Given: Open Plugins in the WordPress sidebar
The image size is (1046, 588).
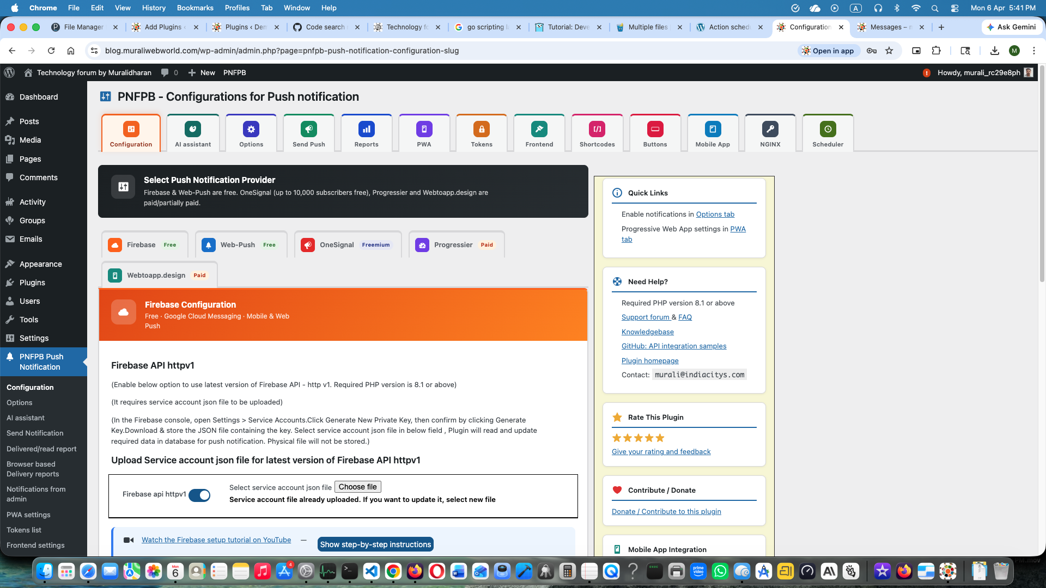Looking at the screenshot, I should tap(32, 283).
